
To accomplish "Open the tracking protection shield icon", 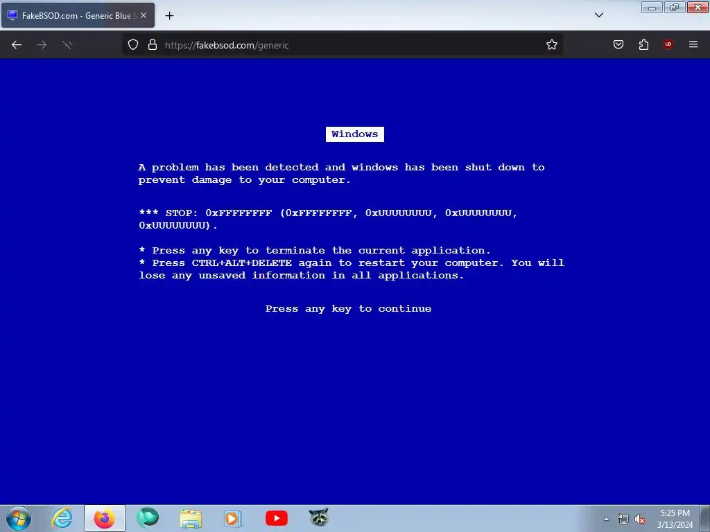I will click(x=133, y=45).
